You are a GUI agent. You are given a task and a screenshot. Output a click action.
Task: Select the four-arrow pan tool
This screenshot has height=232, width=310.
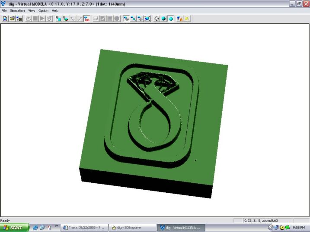pos(140,19)
